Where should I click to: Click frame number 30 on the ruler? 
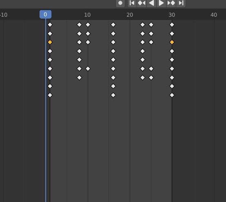pos(172,15)
